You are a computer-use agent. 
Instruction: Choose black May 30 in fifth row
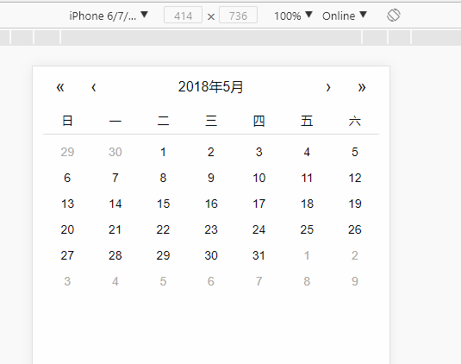tap(211, 255)
